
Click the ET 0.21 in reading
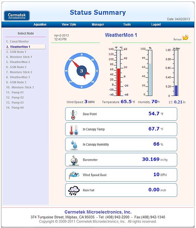point(177,102)
